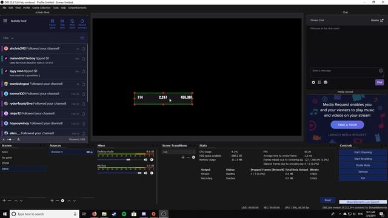Click the LAUNCH MEDIA REQUEST link

[x=347, y=134]
